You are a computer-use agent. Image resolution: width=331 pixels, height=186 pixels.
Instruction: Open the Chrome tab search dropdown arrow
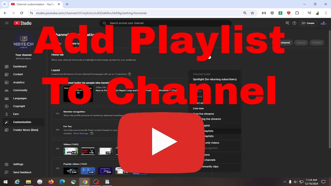[x=4, y=4]
